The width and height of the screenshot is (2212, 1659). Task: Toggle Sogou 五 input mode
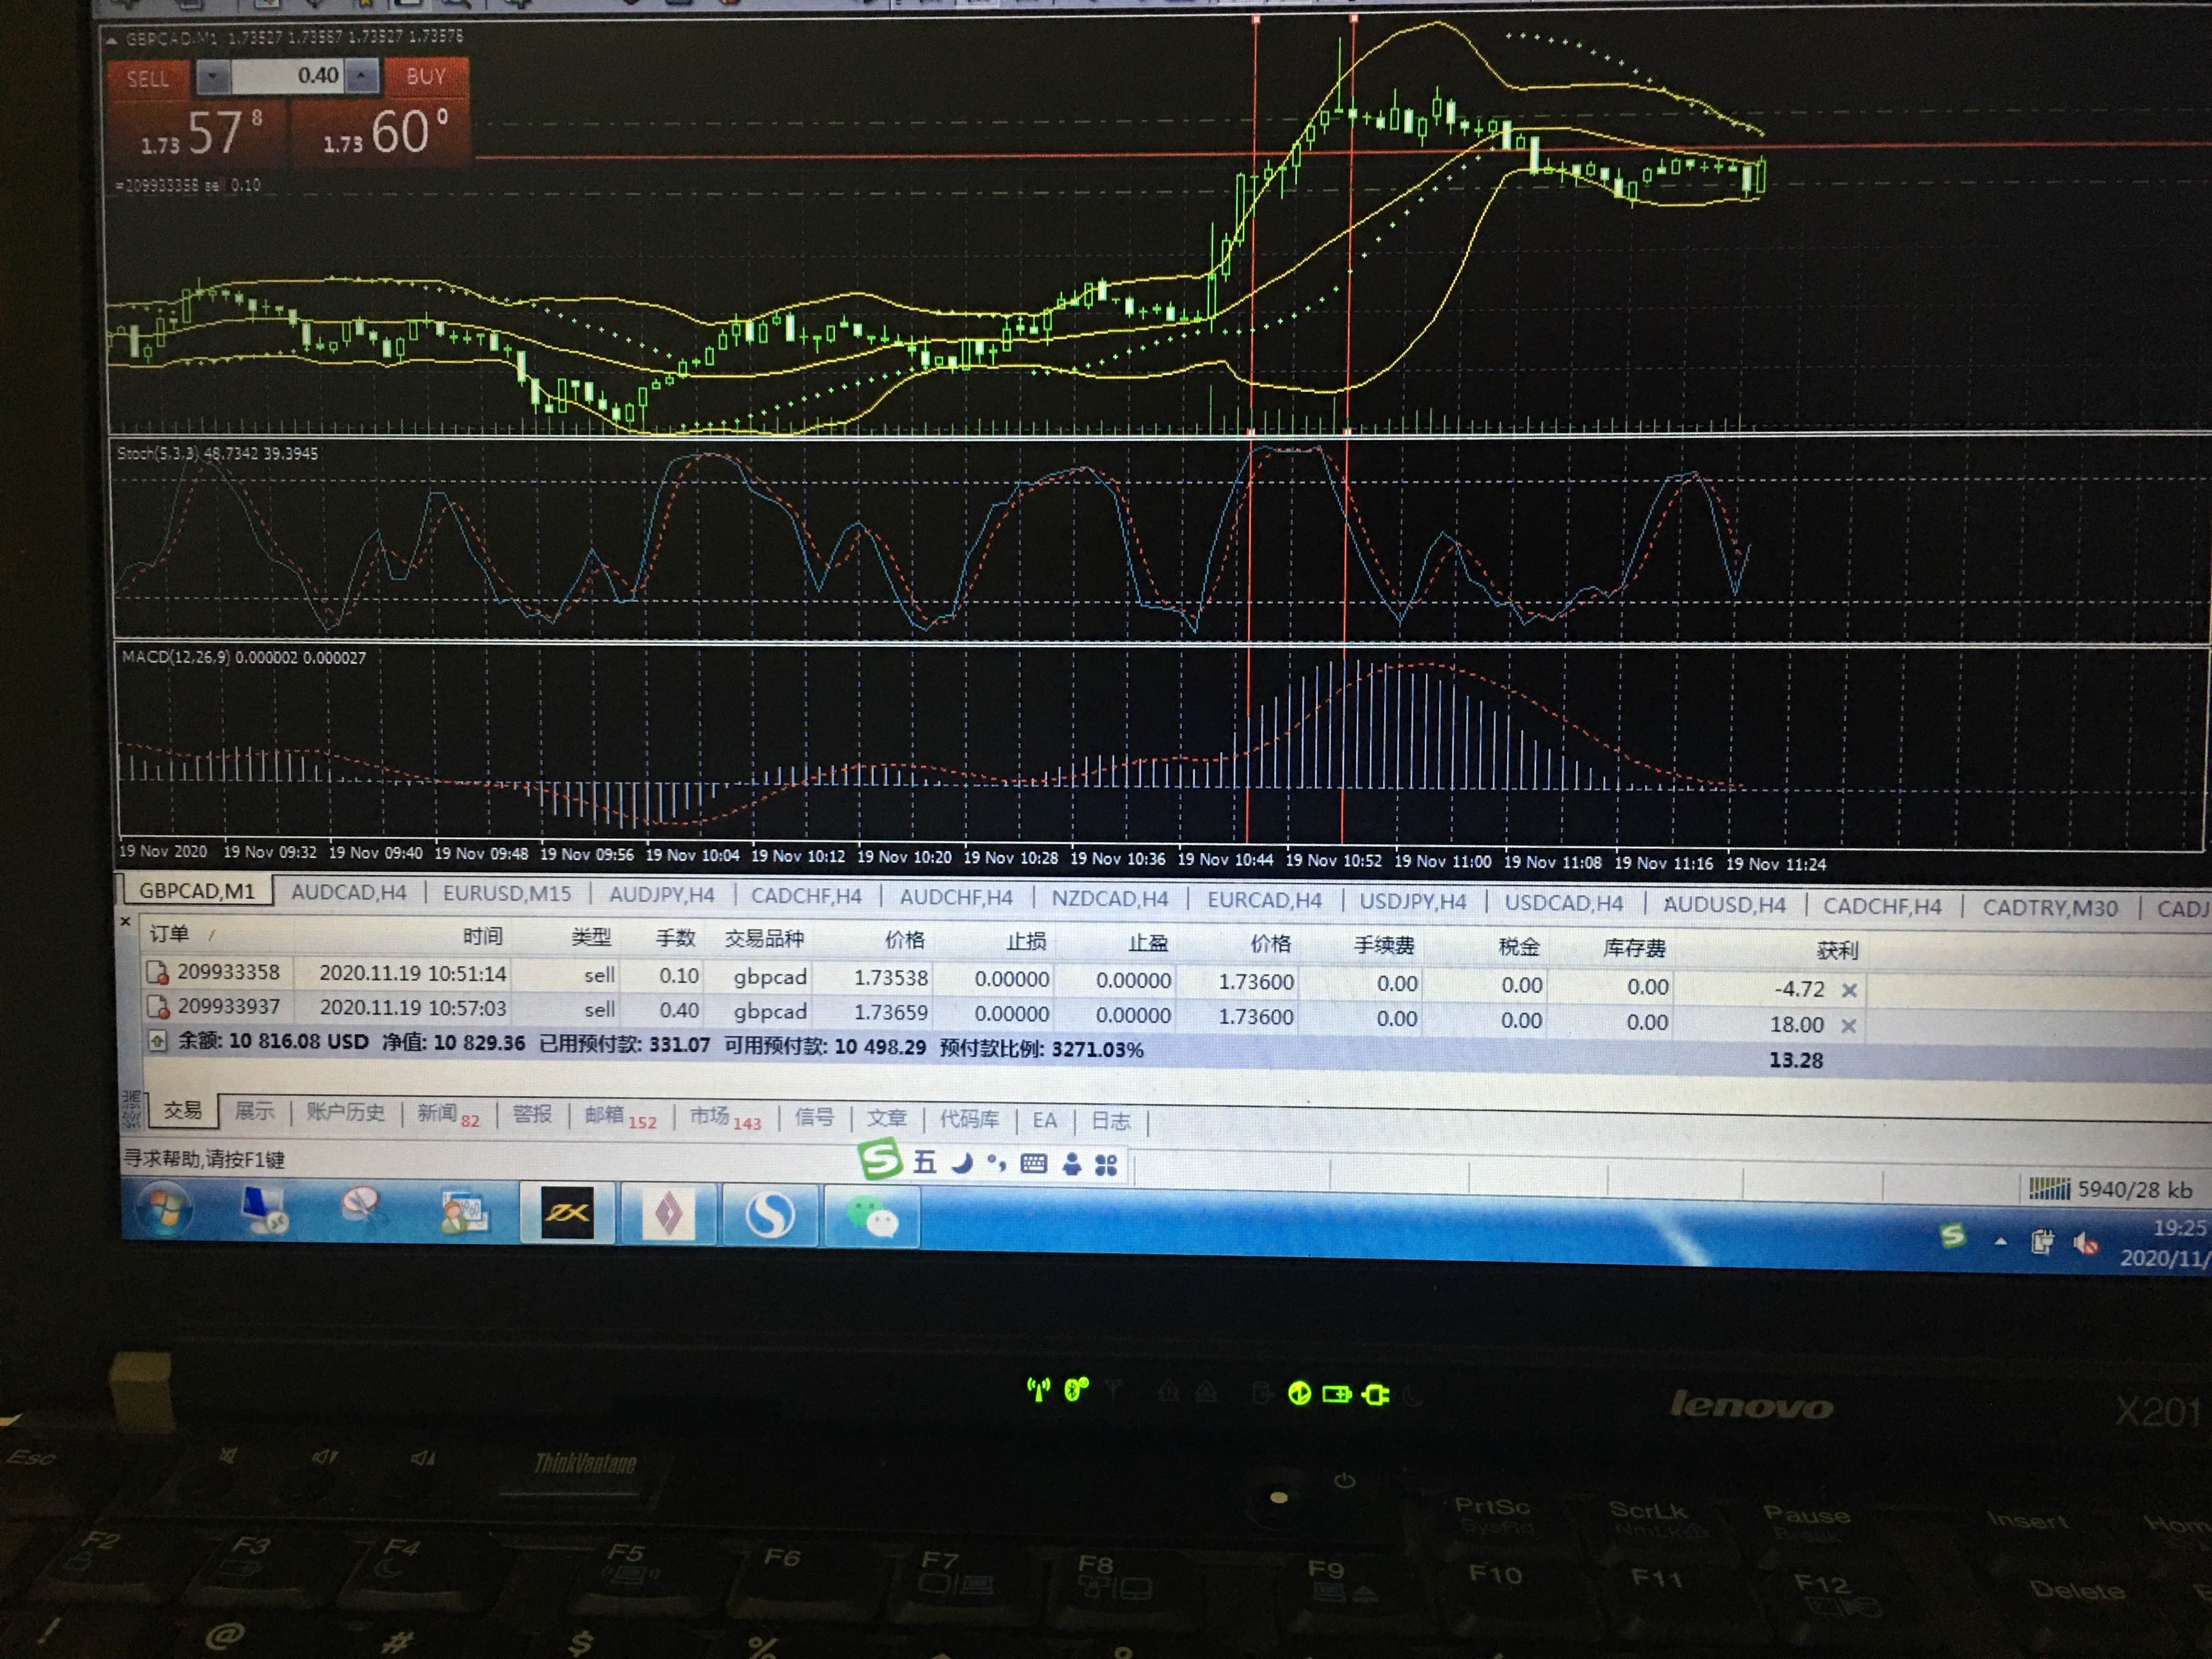tap(925, 1162)
